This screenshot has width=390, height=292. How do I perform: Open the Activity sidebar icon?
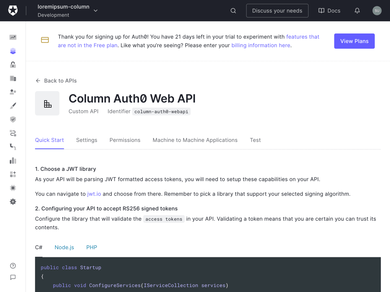click(x=13, y=37)
